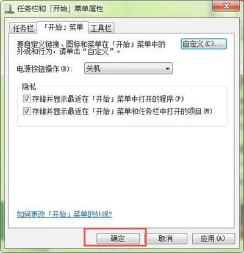The height and width of the screenshot is (253, 244).
Task: Toggle the 任务栏中打开的项目(M) checkbox
Action: tap(27, 111)
